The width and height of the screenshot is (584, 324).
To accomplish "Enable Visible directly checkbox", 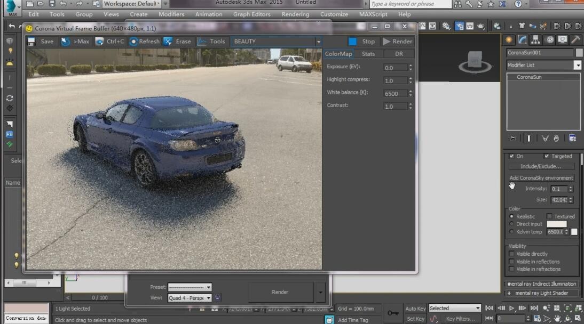I will click(511, 254).
